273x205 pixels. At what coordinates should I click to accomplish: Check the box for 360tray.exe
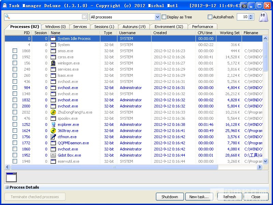point(15,131)
